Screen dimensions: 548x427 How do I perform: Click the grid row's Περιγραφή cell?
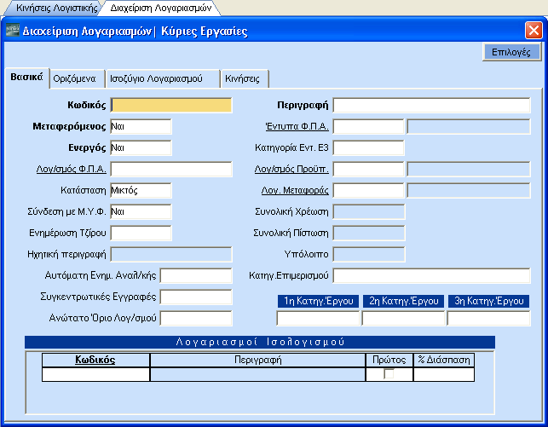tap(258, 374)
